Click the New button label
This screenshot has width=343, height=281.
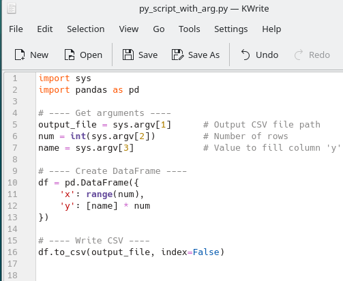click(39, 55)
